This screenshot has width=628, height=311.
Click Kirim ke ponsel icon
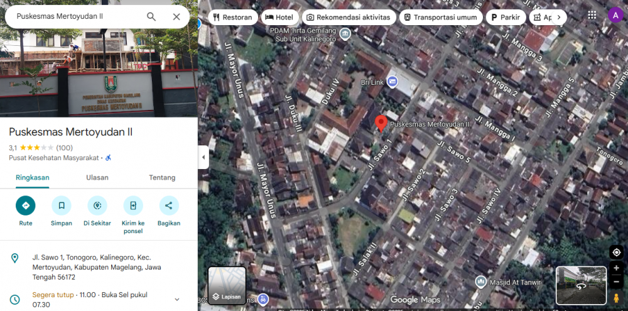133,205
